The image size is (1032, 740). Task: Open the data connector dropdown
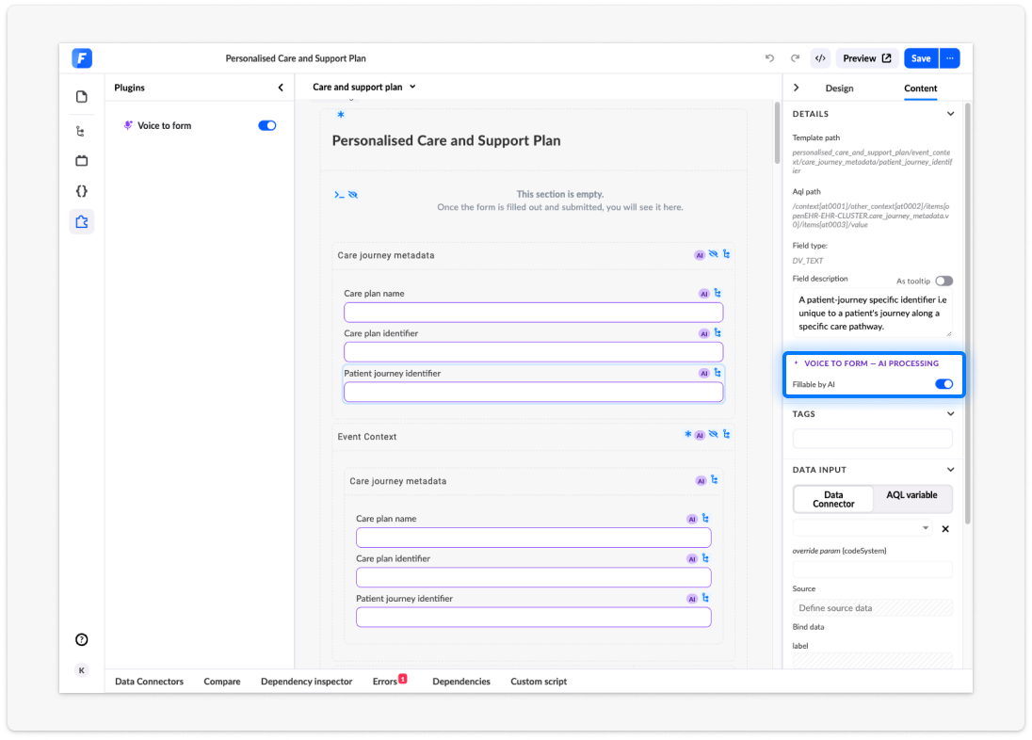[x=863, y=528]
